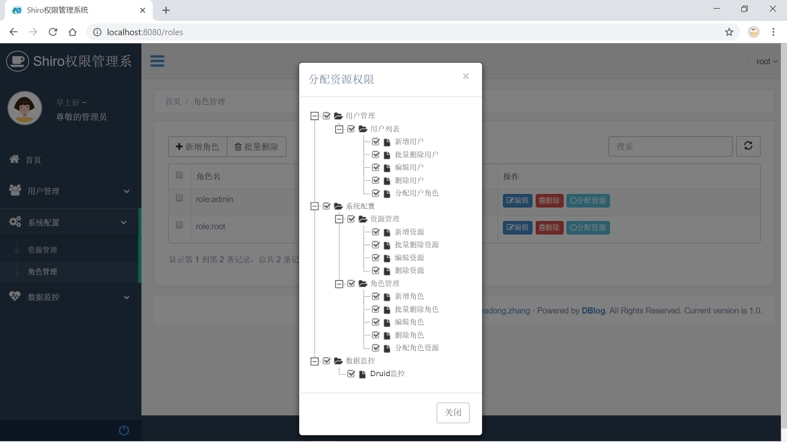Click the 关闭 button
The width and height of the screenshot is (787, 442).
[453, 413]
